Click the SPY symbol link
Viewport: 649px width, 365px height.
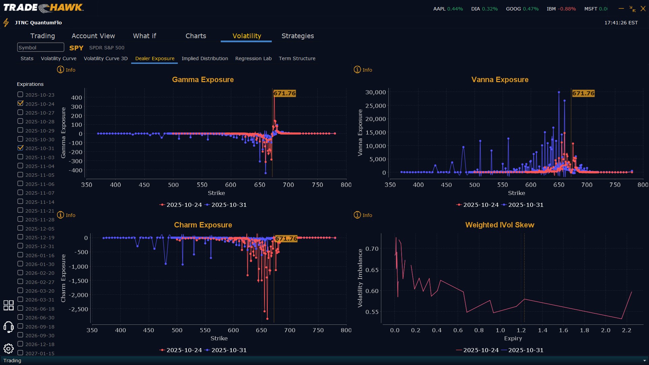coord(76,48)
